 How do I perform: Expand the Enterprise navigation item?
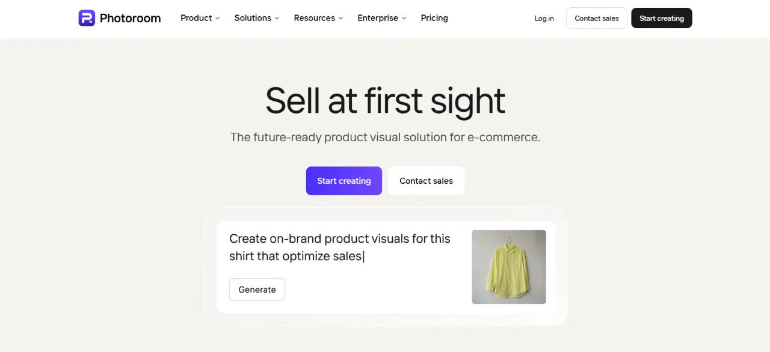click(382, 18)
